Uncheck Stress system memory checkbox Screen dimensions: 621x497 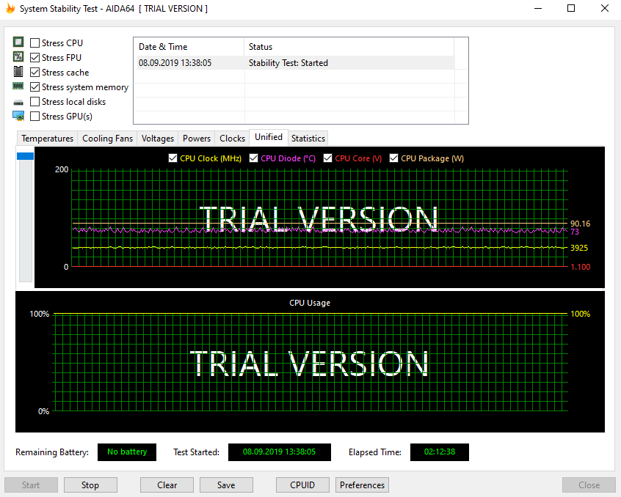point(34,87)
